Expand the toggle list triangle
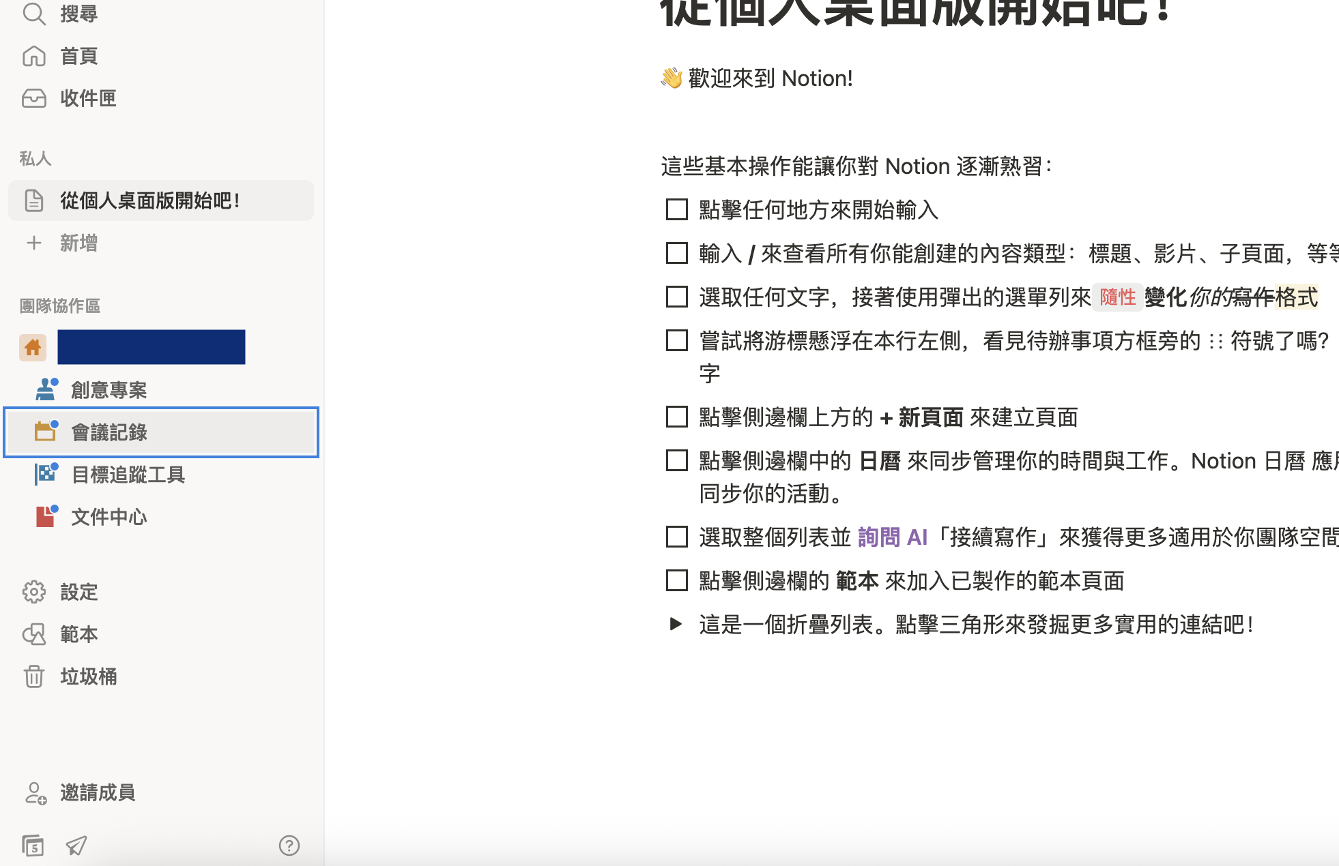 tap(676, 624)
